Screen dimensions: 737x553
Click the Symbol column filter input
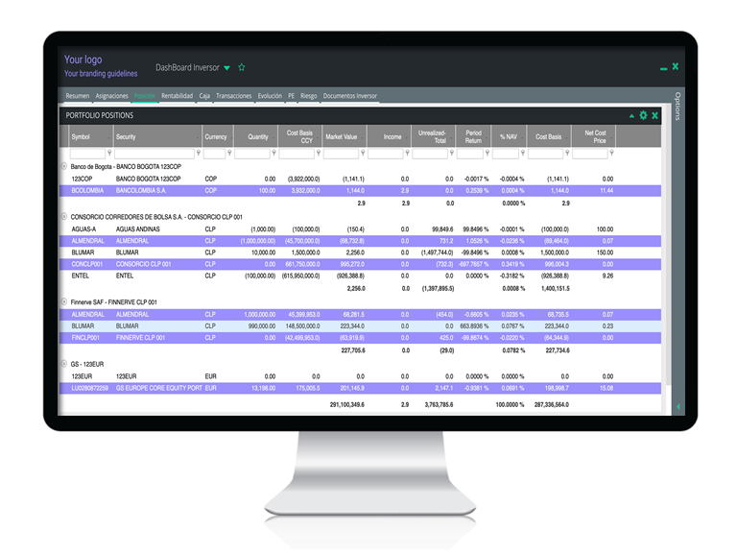[87, 154]
